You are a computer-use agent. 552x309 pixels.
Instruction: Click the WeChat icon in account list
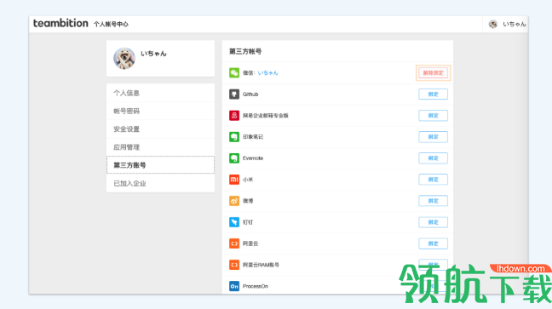coord(234,73)
